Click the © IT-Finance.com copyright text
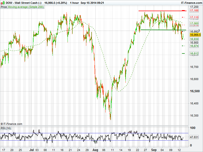 point(11,124)
